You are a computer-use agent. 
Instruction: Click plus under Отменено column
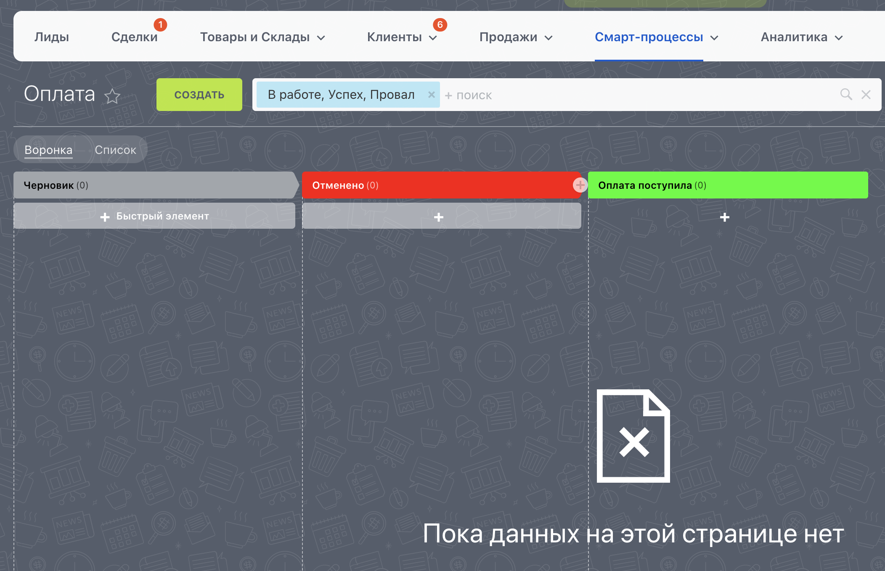coord(439,217)
